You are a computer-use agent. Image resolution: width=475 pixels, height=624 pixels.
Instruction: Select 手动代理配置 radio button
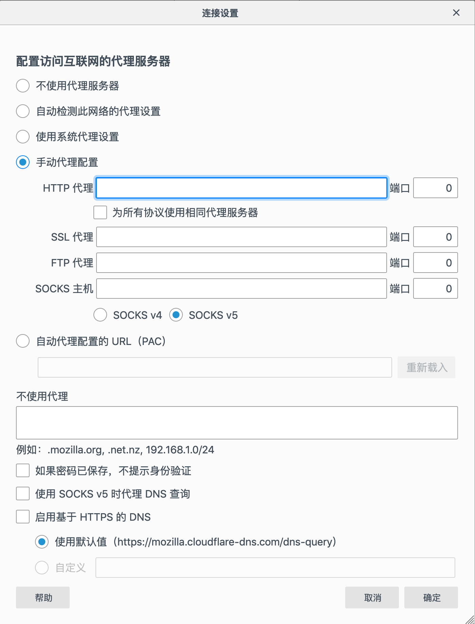[x=23, y=162]
